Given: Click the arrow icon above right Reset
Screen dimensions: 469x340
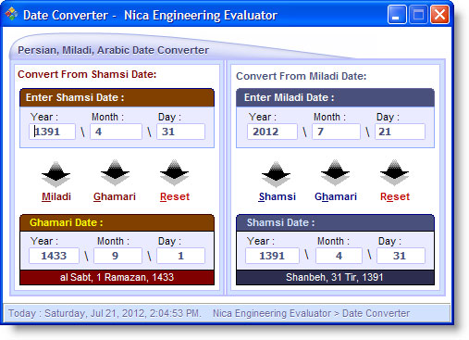Looking at the screenshot, I should tap(394, 173).
